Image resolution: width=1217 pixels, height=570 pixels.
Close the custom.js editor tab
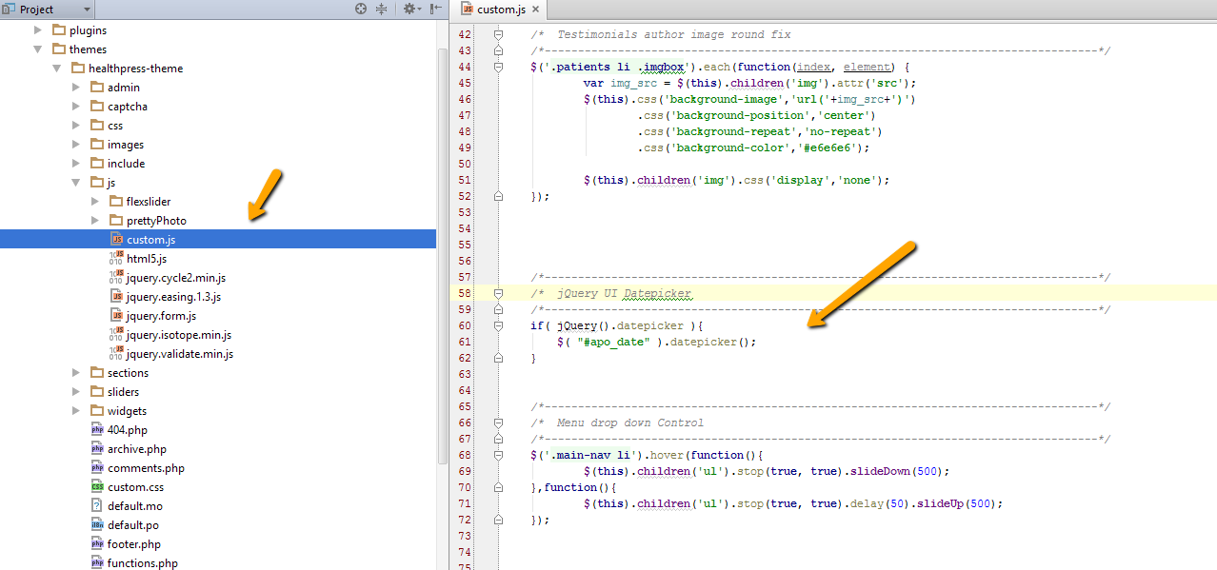tap(536, 10)
